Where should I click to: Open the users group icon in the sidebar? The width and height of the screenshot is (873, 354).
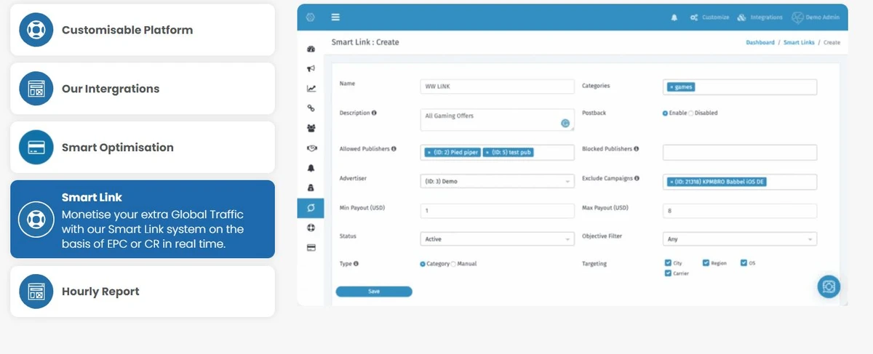311,128
